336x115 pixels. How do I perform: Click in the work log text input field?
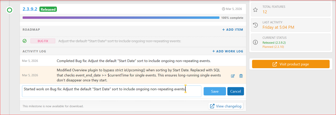tap(112, 91)
